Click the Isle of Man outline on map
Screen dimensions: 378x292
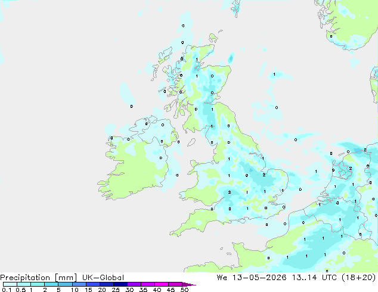pos(191,142)
